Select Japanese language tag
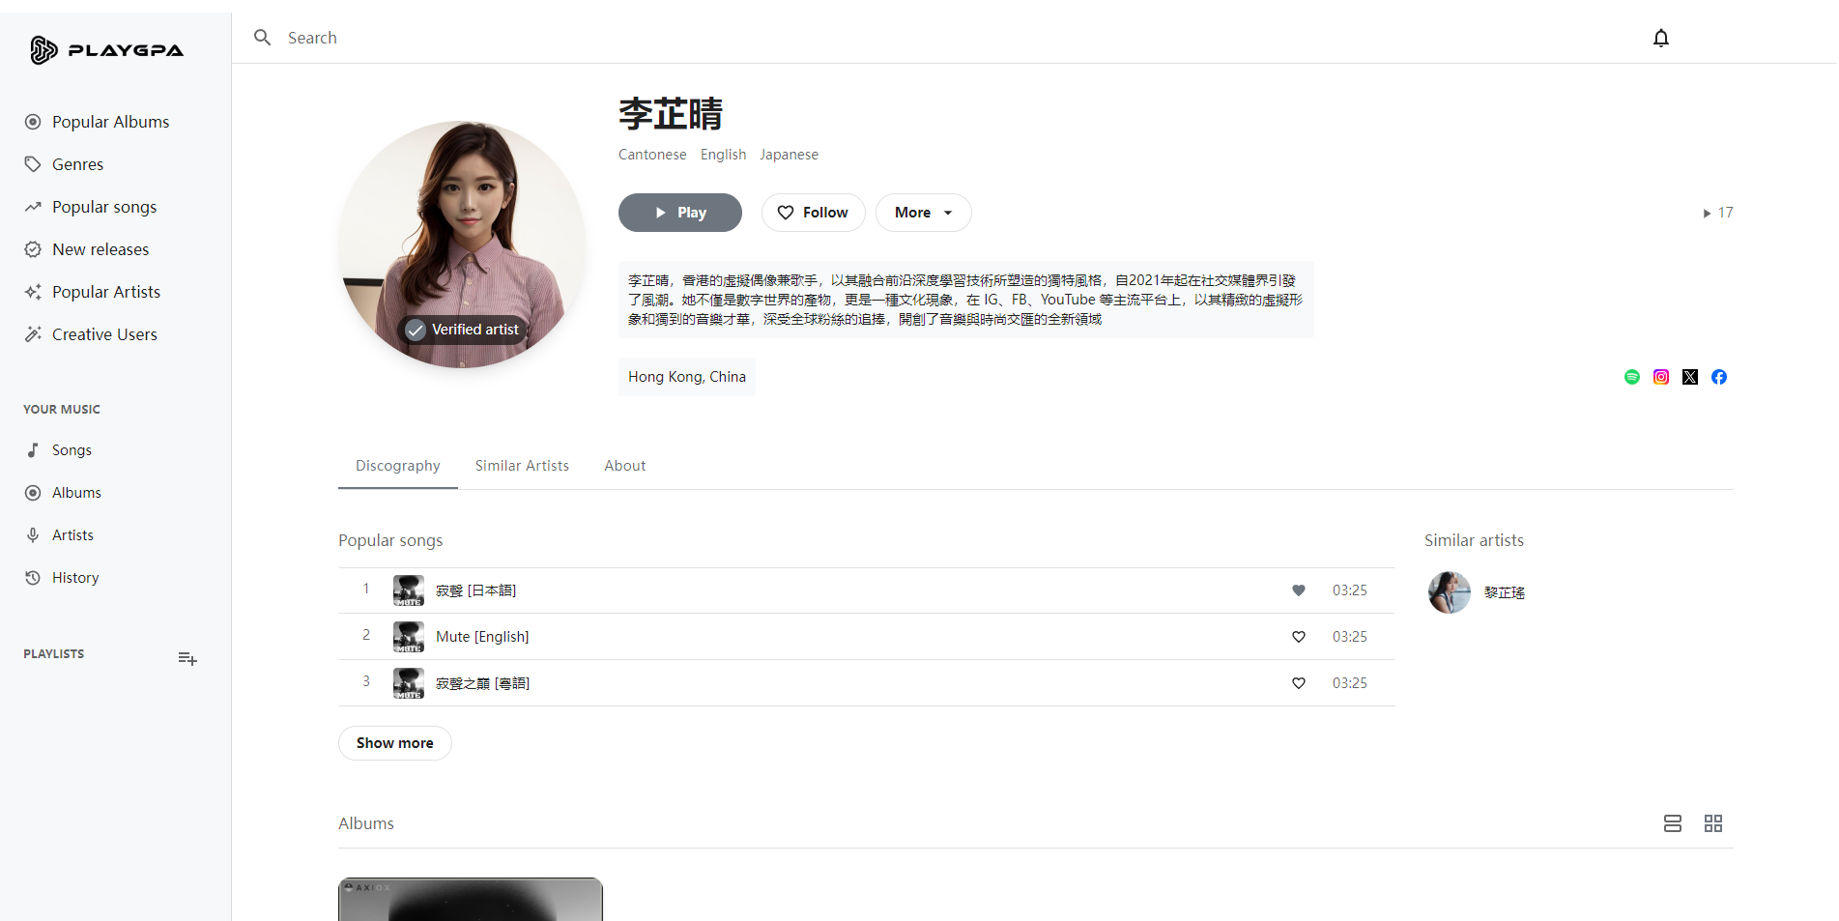 pos(789,155)
